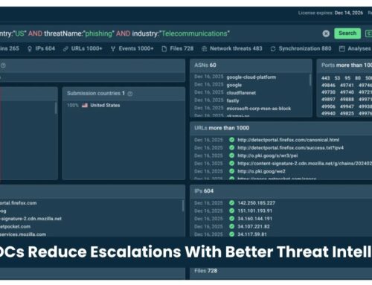The image size is (372, 285).
Task: Clear the search query with the X icon
Action: [x=326, y=33]
